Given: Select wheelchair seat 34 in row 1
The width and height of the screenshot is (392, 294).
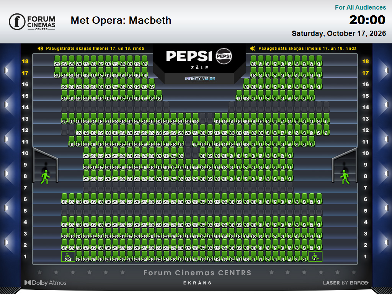Looking at the screenshot, I should [68, 256].
